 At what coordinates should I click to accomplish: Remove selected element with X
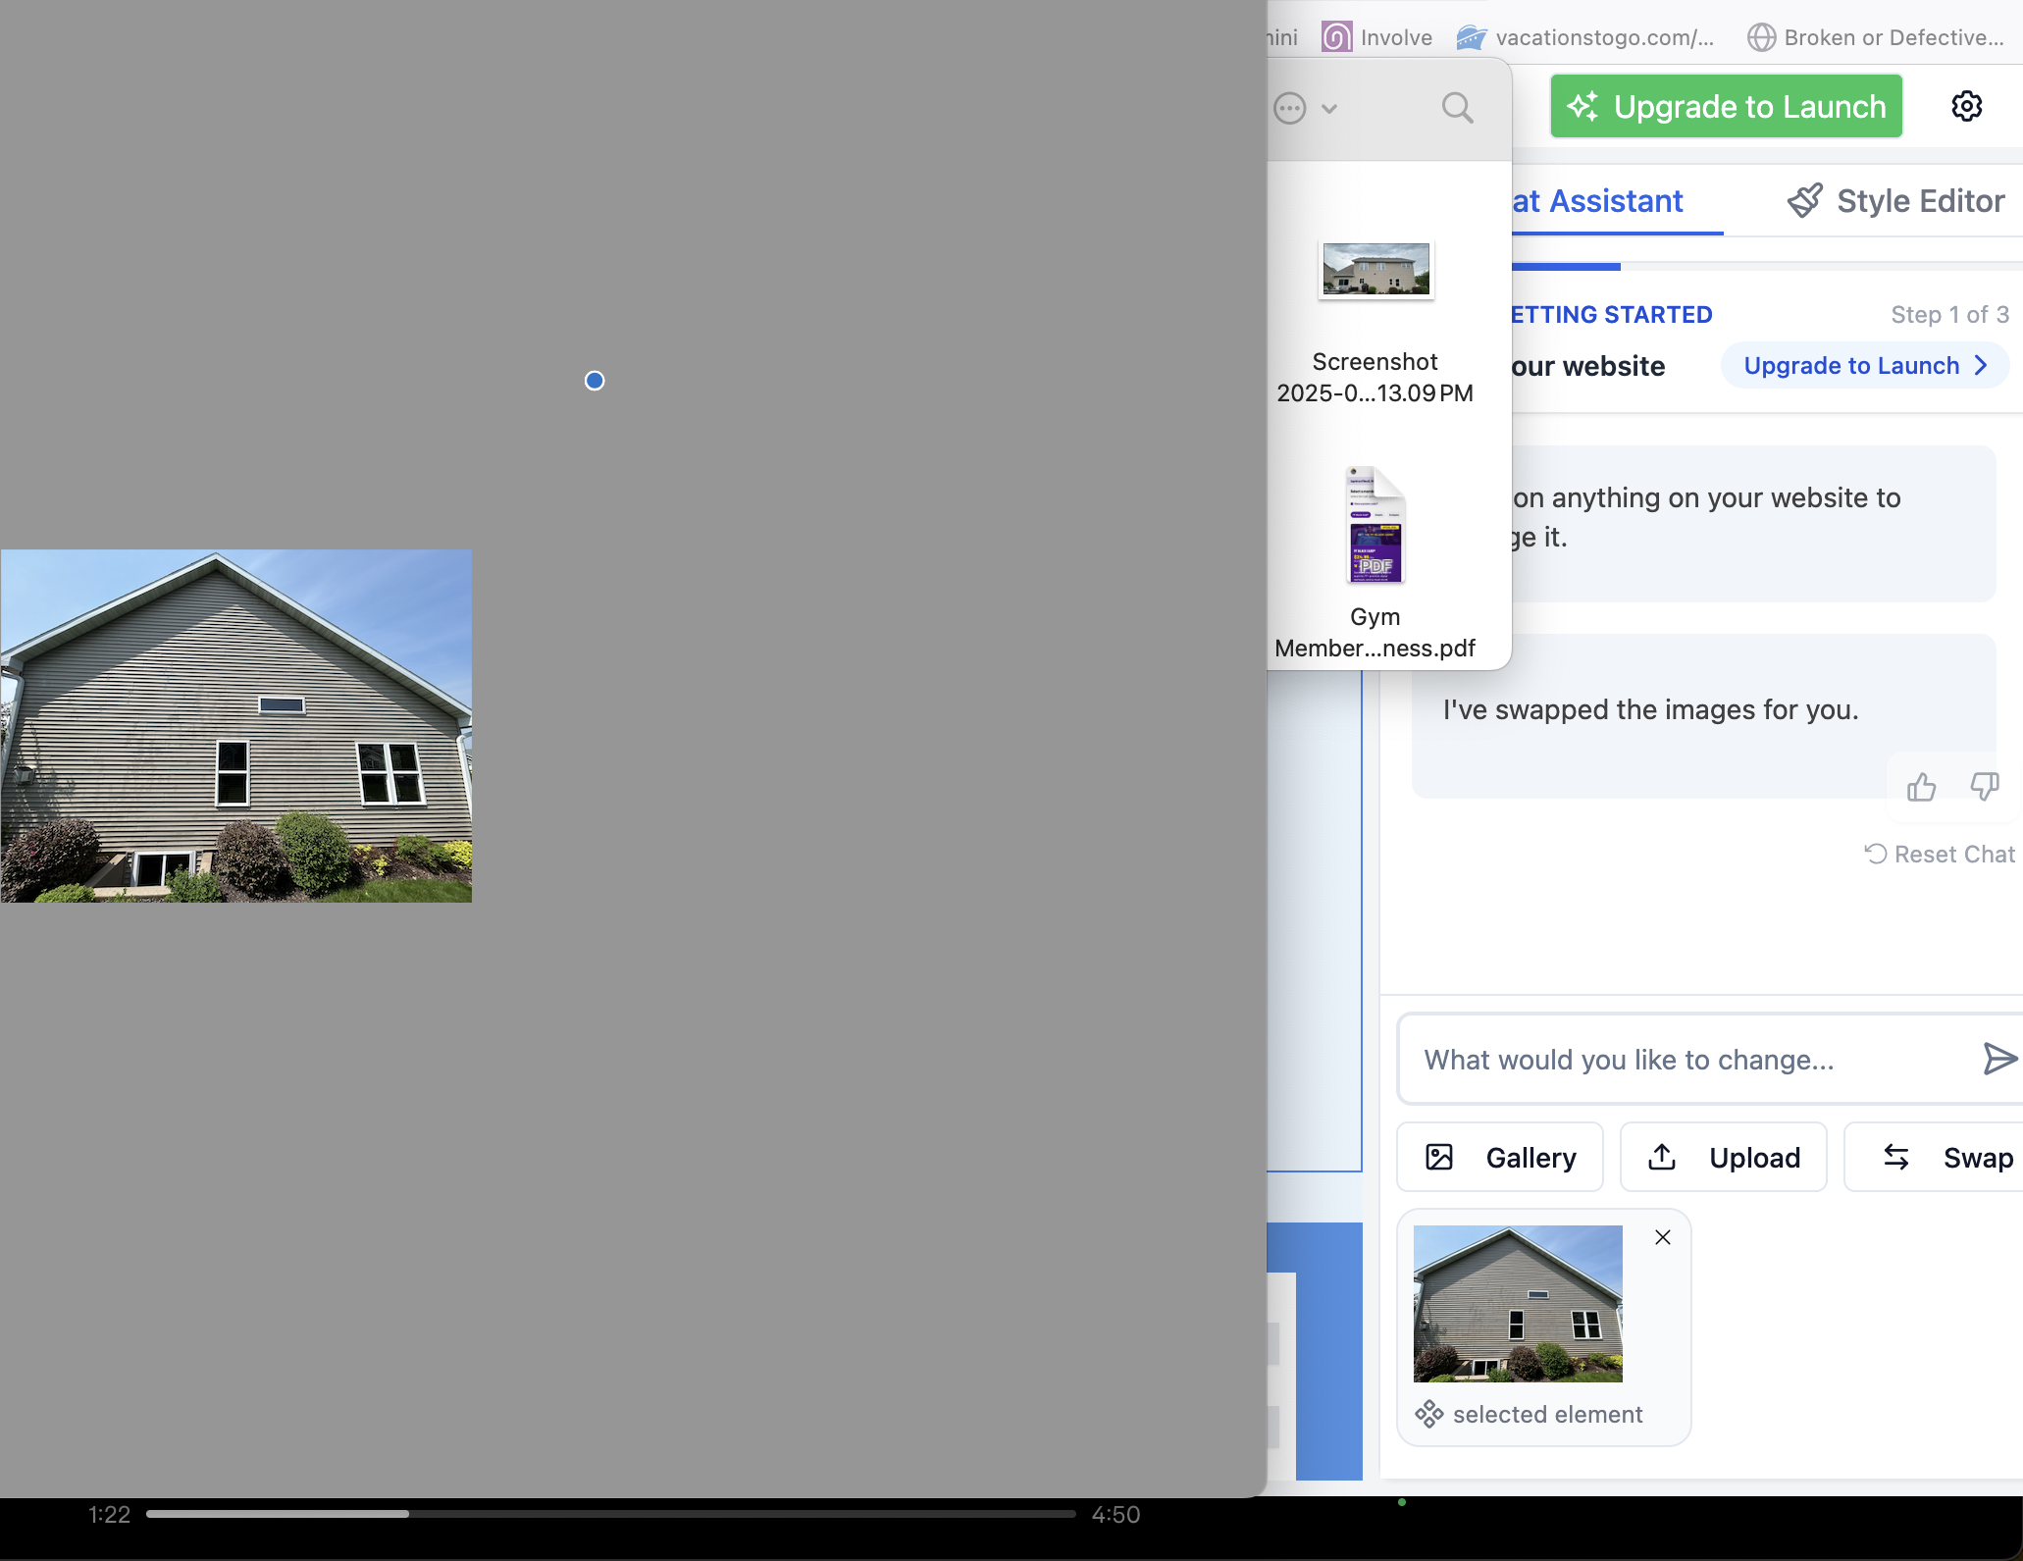pyautogui.click(x=1662, y=1237)
